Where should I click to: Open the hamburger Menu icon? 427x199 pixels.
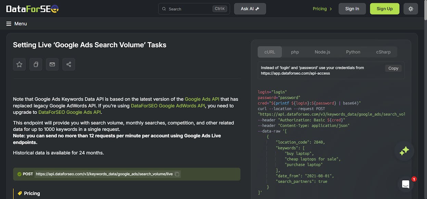pyautogui.click(x=9, y=24)
